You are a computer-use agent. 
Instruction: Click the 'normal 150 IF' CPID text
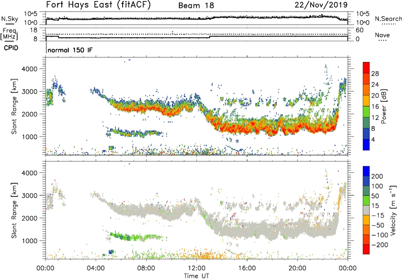coord(70,50)
